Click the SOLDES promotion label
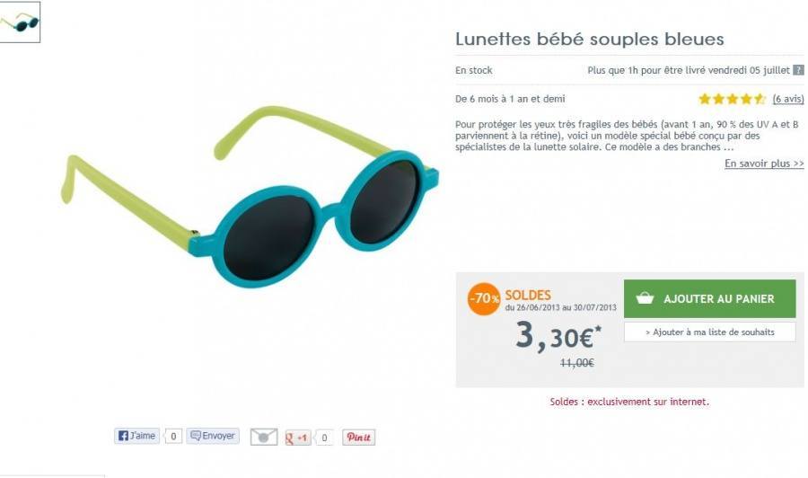 [x=528, y=295]
